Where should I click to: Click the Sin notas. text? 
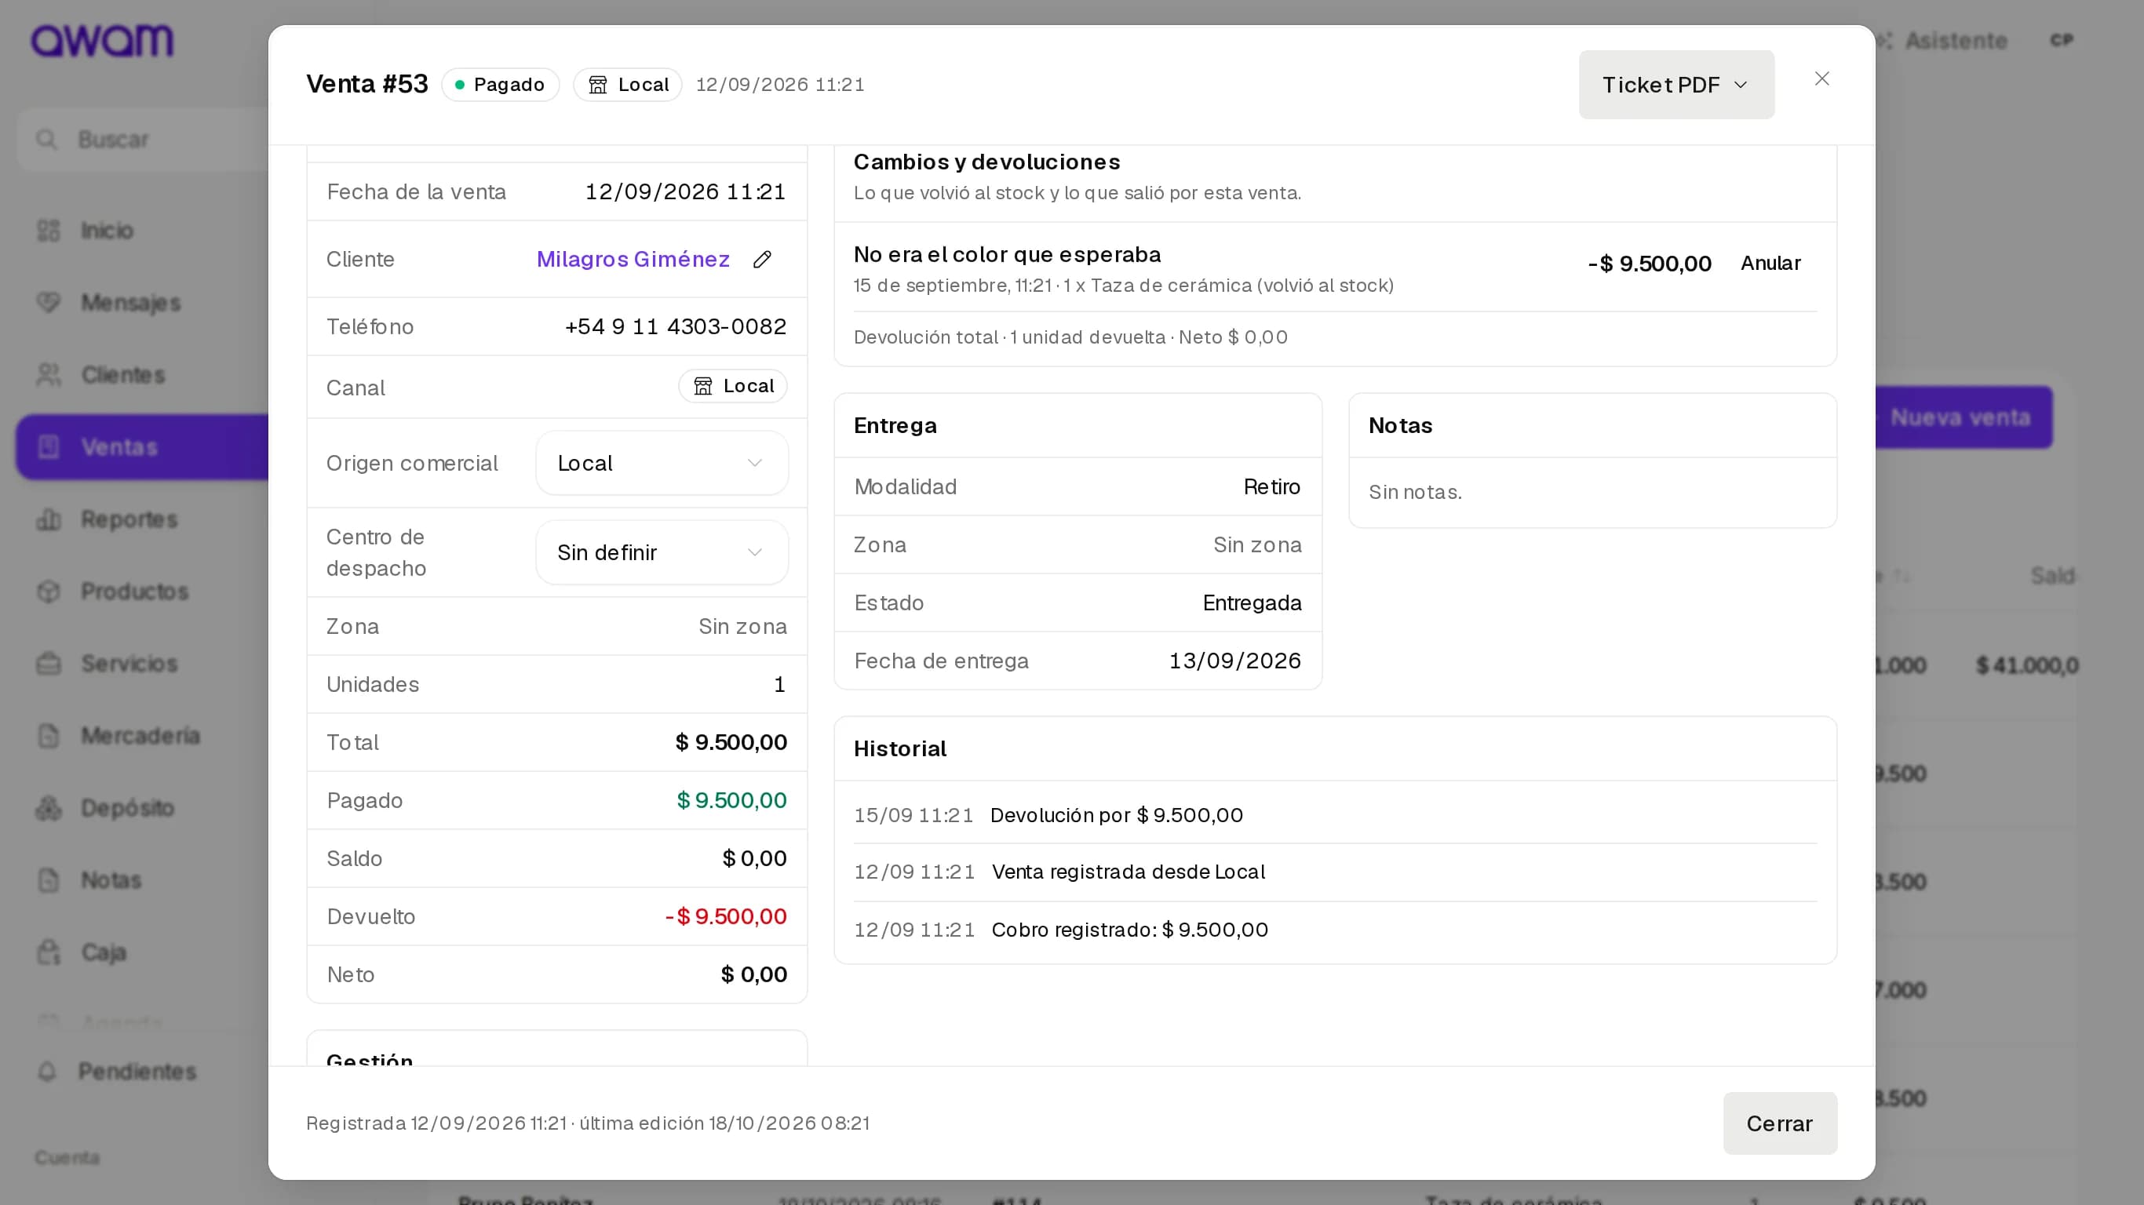click(x=1415, y=493)
